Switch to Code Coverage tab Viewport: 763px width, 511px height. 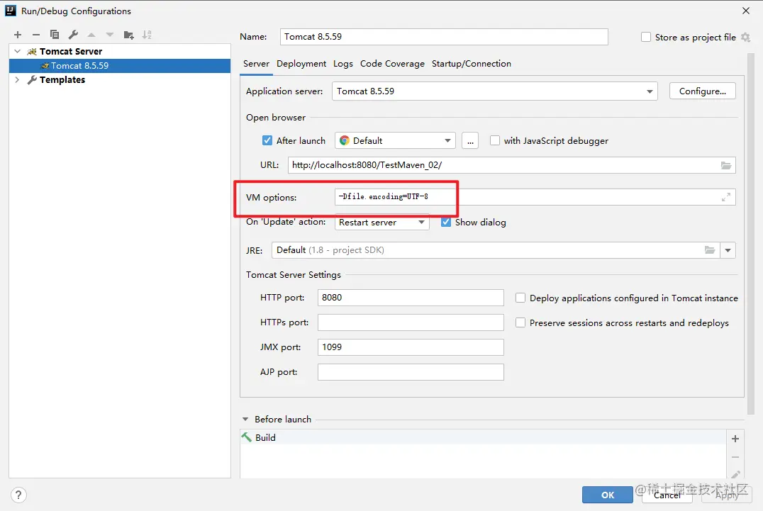tap(392, 64)
